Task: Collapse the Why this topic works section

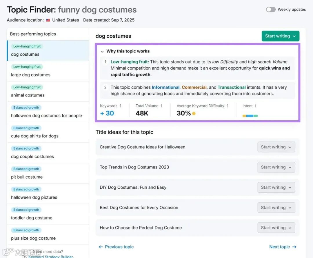Action: click(102, 51)
